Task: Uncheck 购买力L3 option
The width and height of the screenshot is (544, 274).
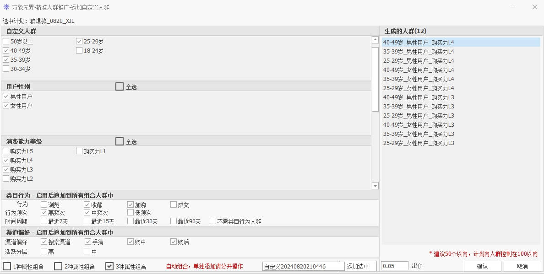Action: click(6, 170)
